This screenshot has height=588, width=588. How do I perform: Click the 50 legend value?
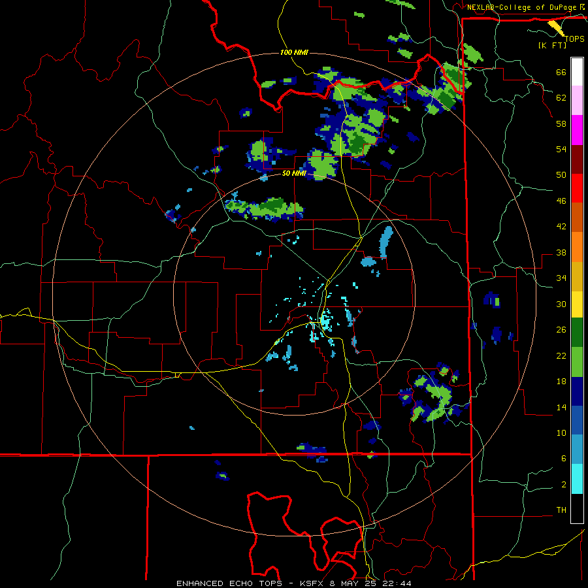point(561,175)
